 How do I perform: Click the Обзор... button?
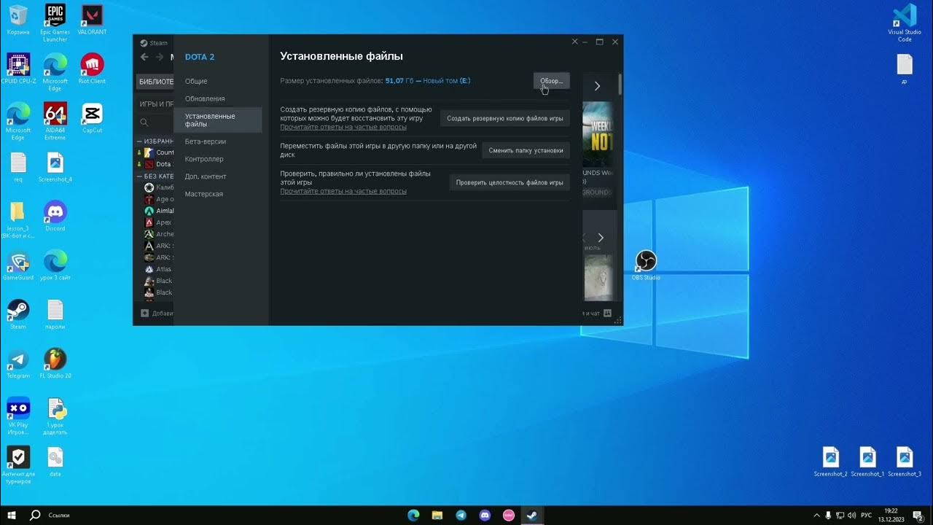[551, 81]
